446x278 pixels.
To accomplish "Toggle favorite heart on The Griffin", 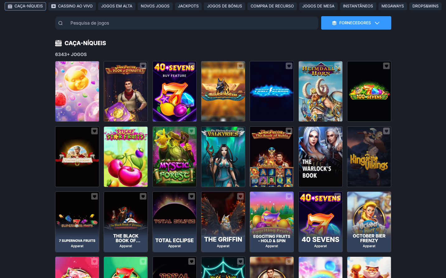I will pos(240,196).
